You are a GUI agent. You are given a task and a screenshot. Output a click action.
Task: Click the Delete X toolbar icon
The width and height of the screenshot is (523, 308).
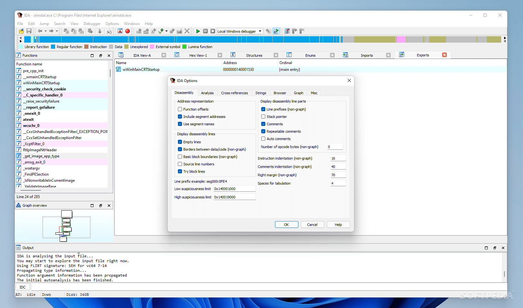[187, 31]
